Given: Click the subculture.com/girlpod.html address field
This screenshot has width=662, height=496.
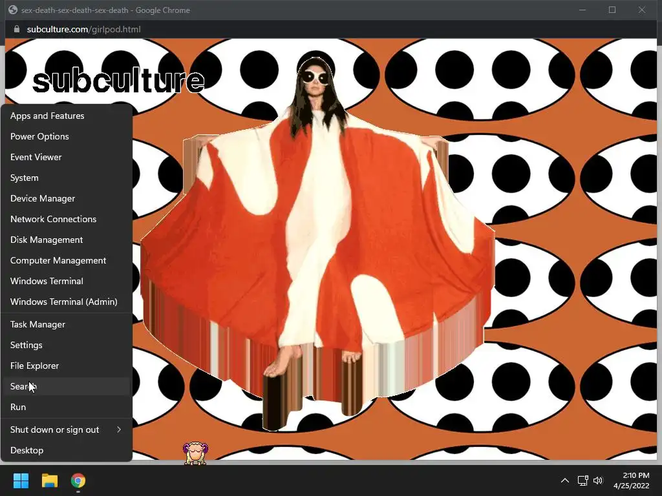Looking at the screenshot, I should pyautogui.click(x=83, y=29).
